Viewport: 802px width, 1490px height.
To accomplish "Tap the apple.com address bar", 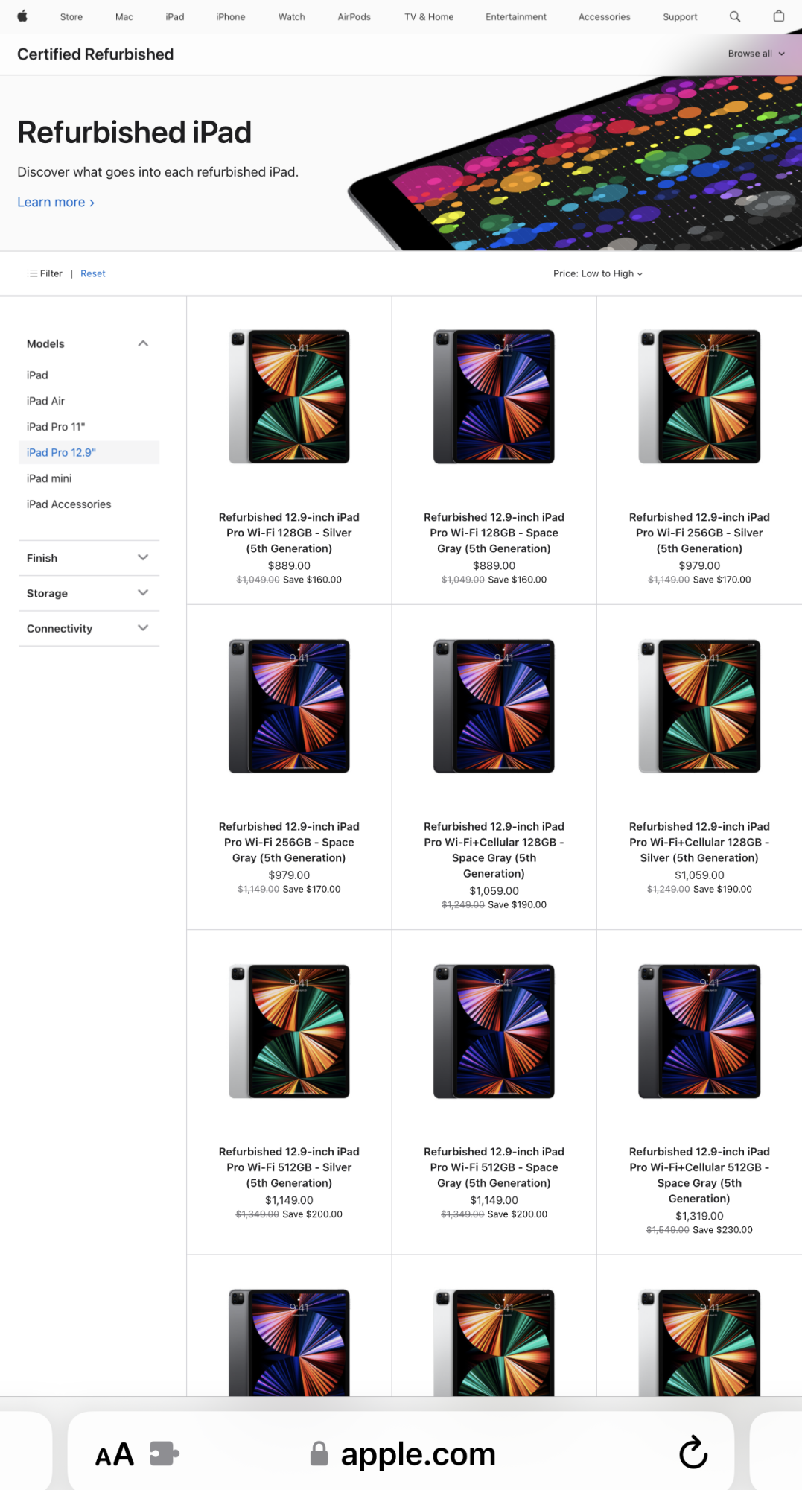I will 401,1453.
